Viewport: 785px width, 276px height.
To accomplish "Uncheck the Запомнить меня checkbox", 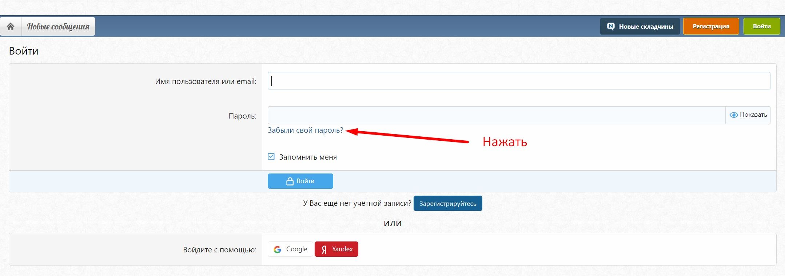I will 271,157.
